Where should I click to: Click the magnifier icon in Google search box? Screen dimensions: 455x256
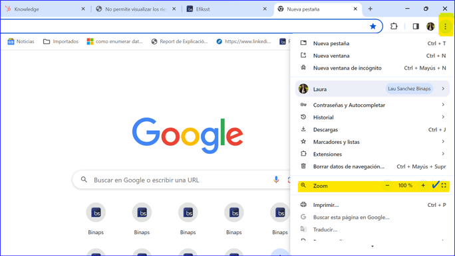84,180
